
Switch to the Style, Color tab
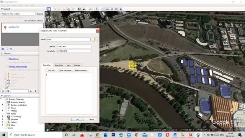59,65
